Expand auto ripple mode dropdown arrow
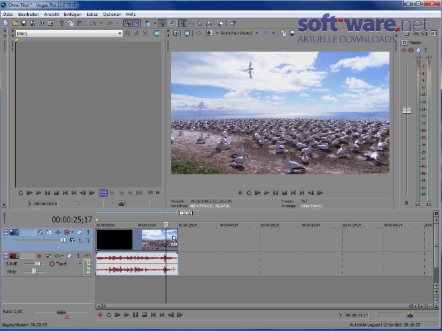The height and width of the screenshot is (331, 442). pyautogui.click(x=154, y=23)
